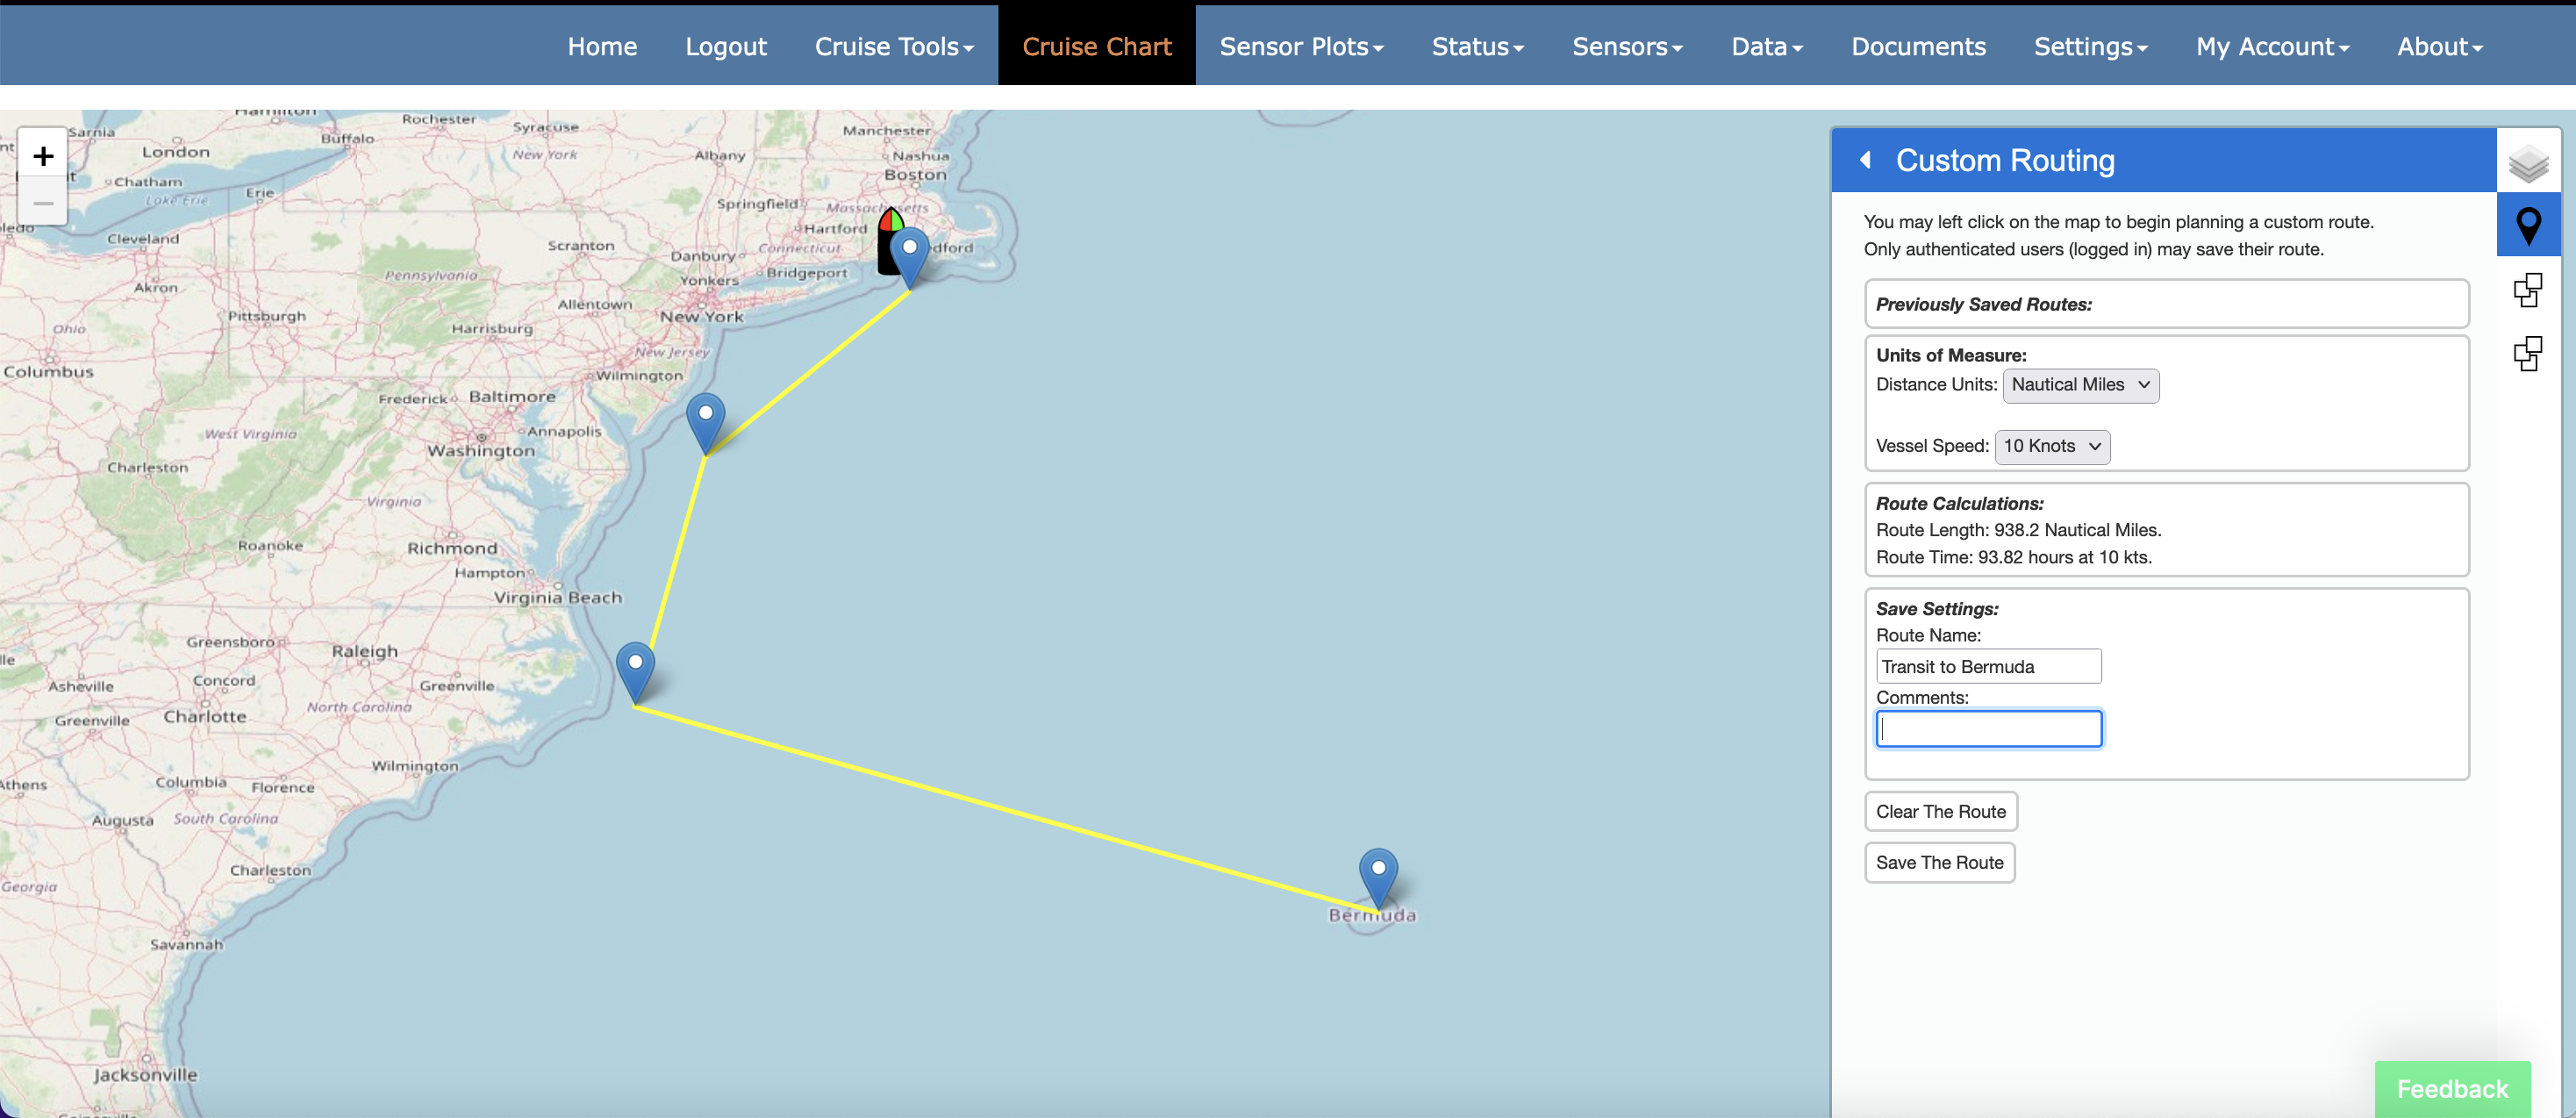Open the Distance Units Nautical Miles dropdown
Viewport: 2576px width, 1118px height.
coord(2080,385)
